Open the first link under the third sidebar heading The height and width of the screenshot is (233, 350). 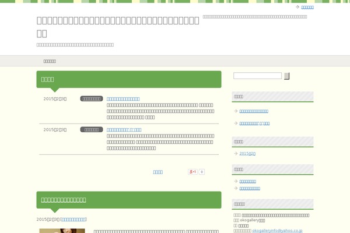pyautogui.click(x=247, y=181)
